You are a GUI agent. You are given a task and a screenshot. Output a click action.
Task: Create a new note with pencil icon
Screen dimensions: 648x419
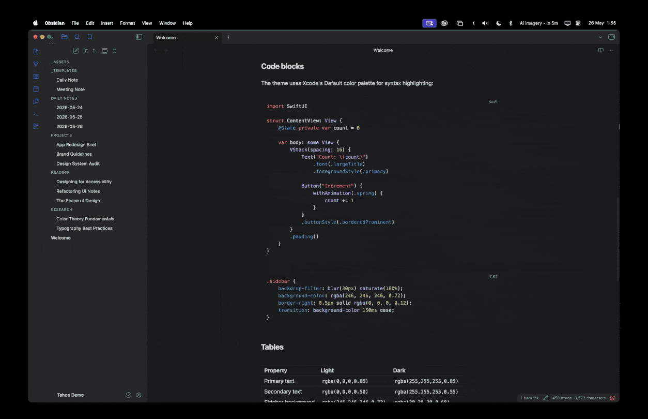click(76, 51)
